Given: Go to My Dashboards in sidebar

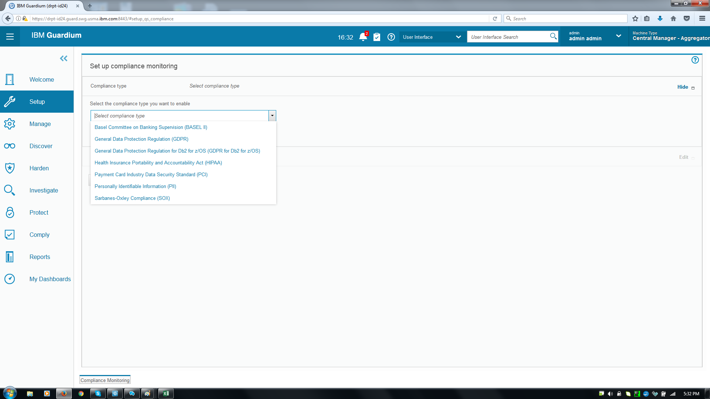Looking at the screenshot, I should [x=50, y=279].
